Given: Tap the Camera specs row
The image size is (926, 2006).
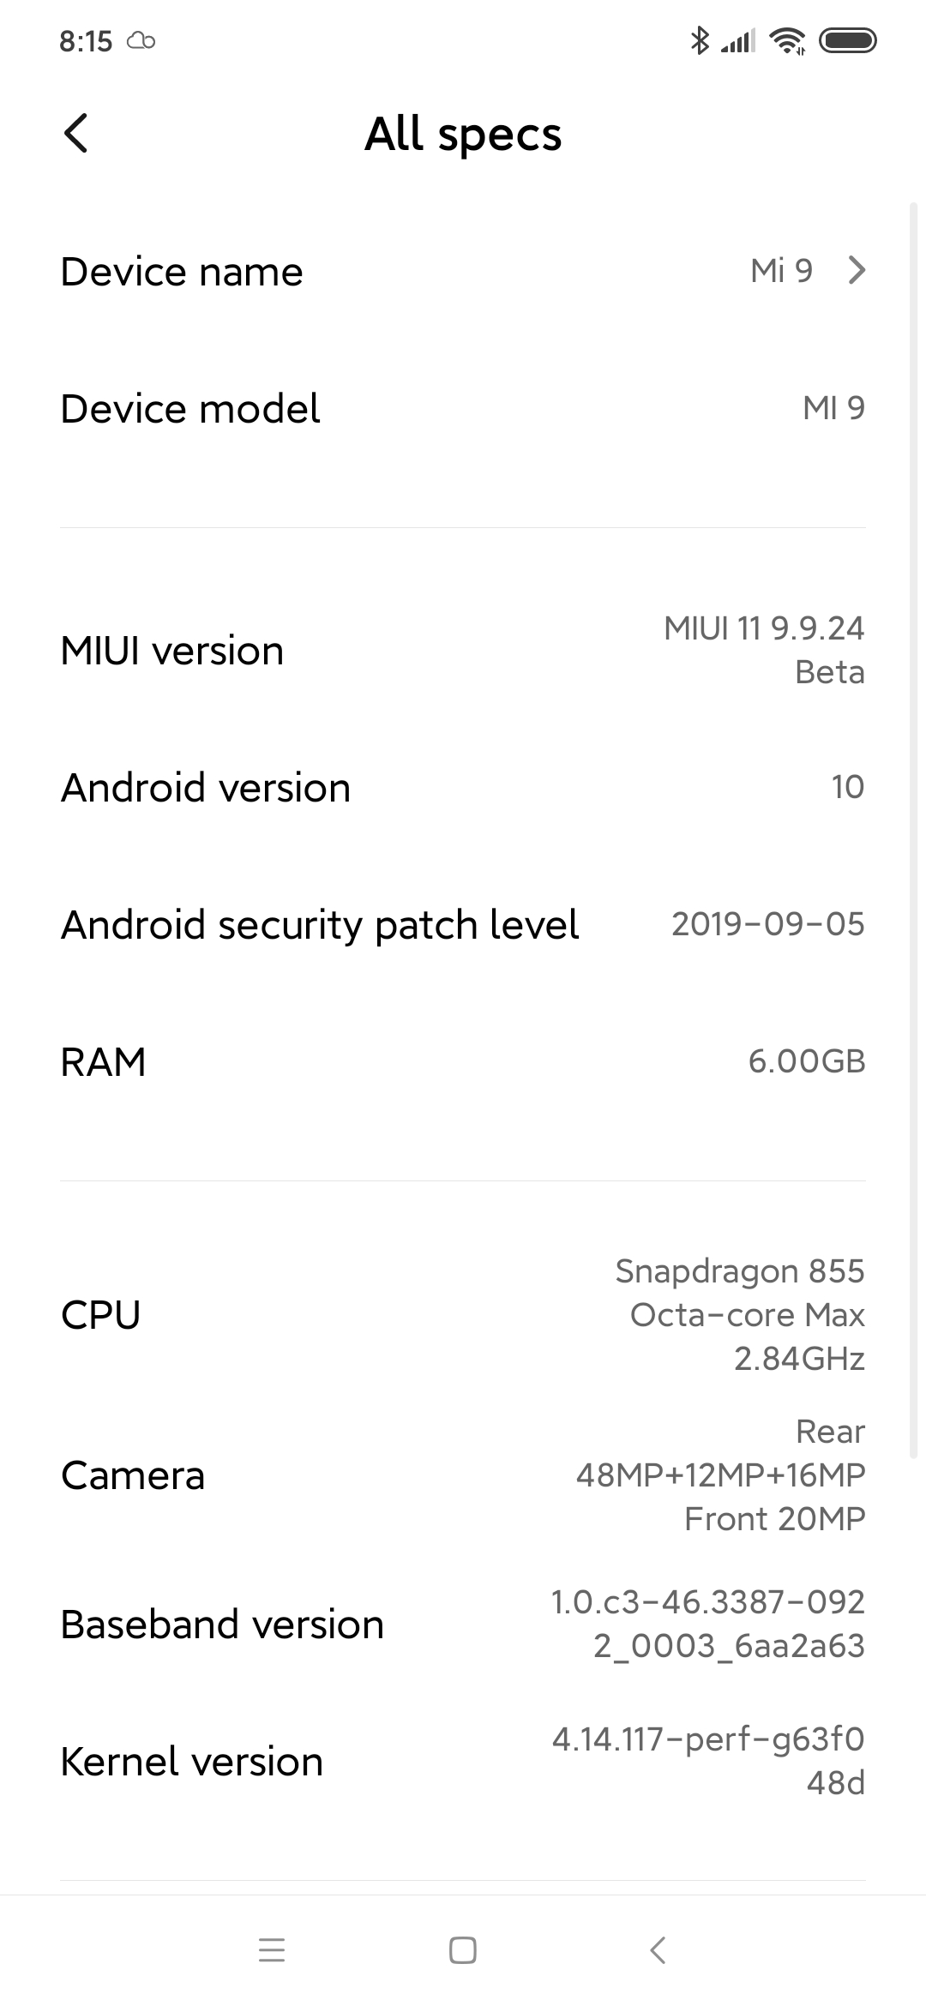Looking at the screenshot, I should click(x=463, y=1474).
